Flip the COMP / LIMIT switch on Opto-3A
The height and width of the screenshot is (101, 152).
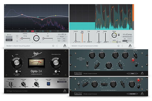(x=57, y=72)
